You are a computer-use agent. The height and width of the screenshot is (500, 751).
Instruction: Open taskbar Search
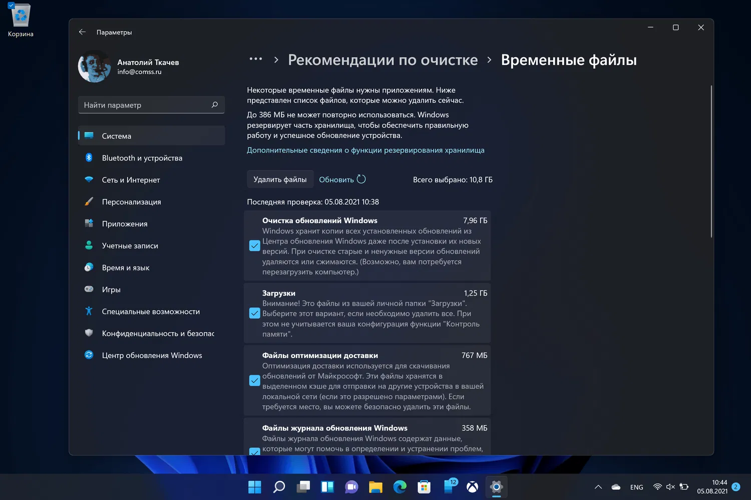(x=279, y=487)
